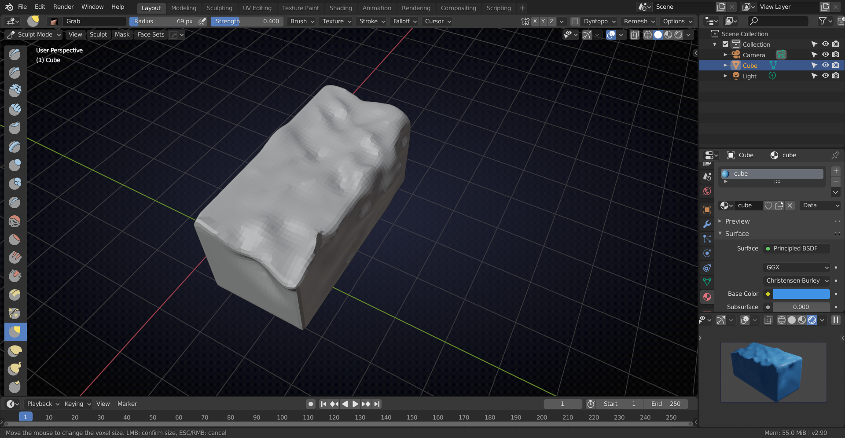Hide the Light in the outliner
The image size is (845, 438).
pyautogui.click(x=825, y=76)
